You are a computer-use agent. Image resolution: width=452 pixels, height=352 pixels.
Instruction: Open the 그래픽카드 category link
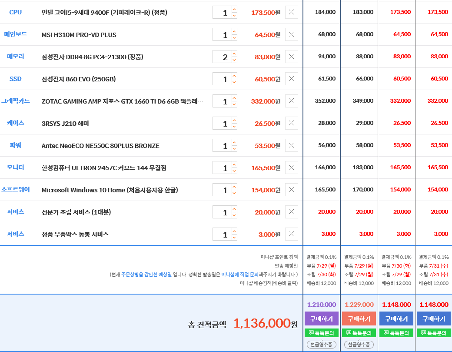click(x=16, y=101)
